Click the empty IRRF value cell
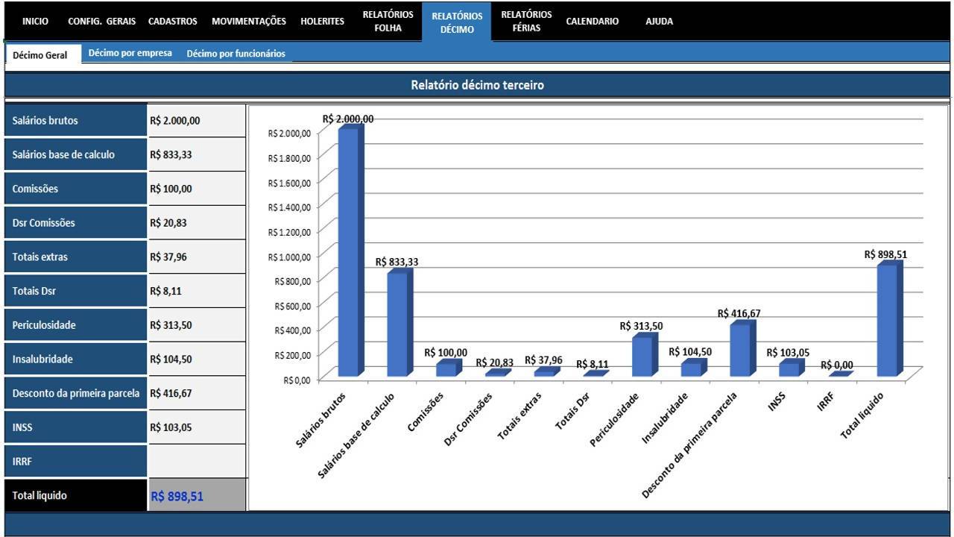The width and height of the screenshot is (954, 537). click(197, 461)
